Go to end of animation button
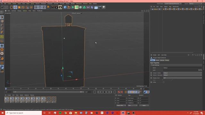The width and height of the screenshot is (205, 115). pyautogui.click(x=115, y=92)
